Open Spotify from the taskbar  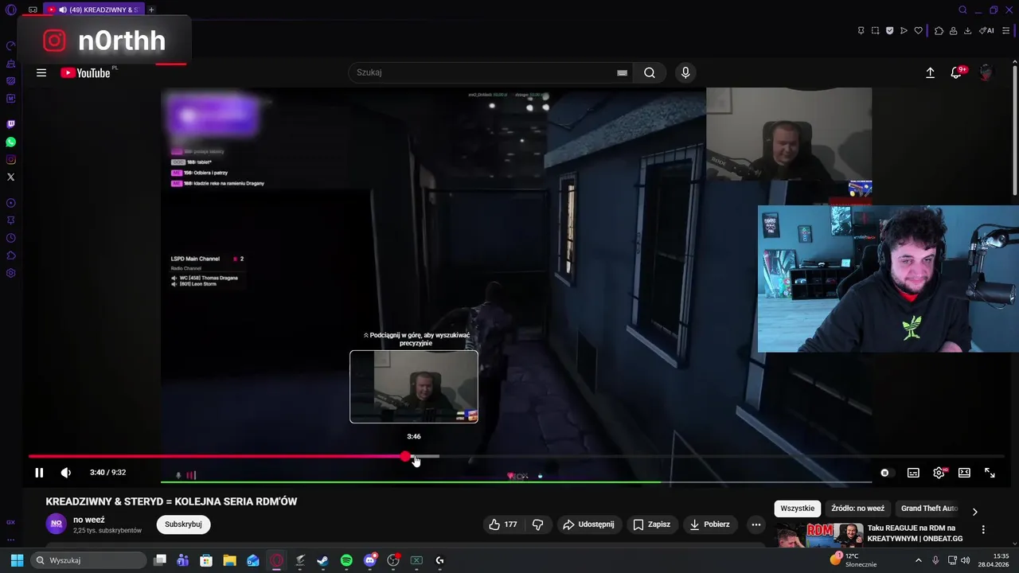[346, 560]
